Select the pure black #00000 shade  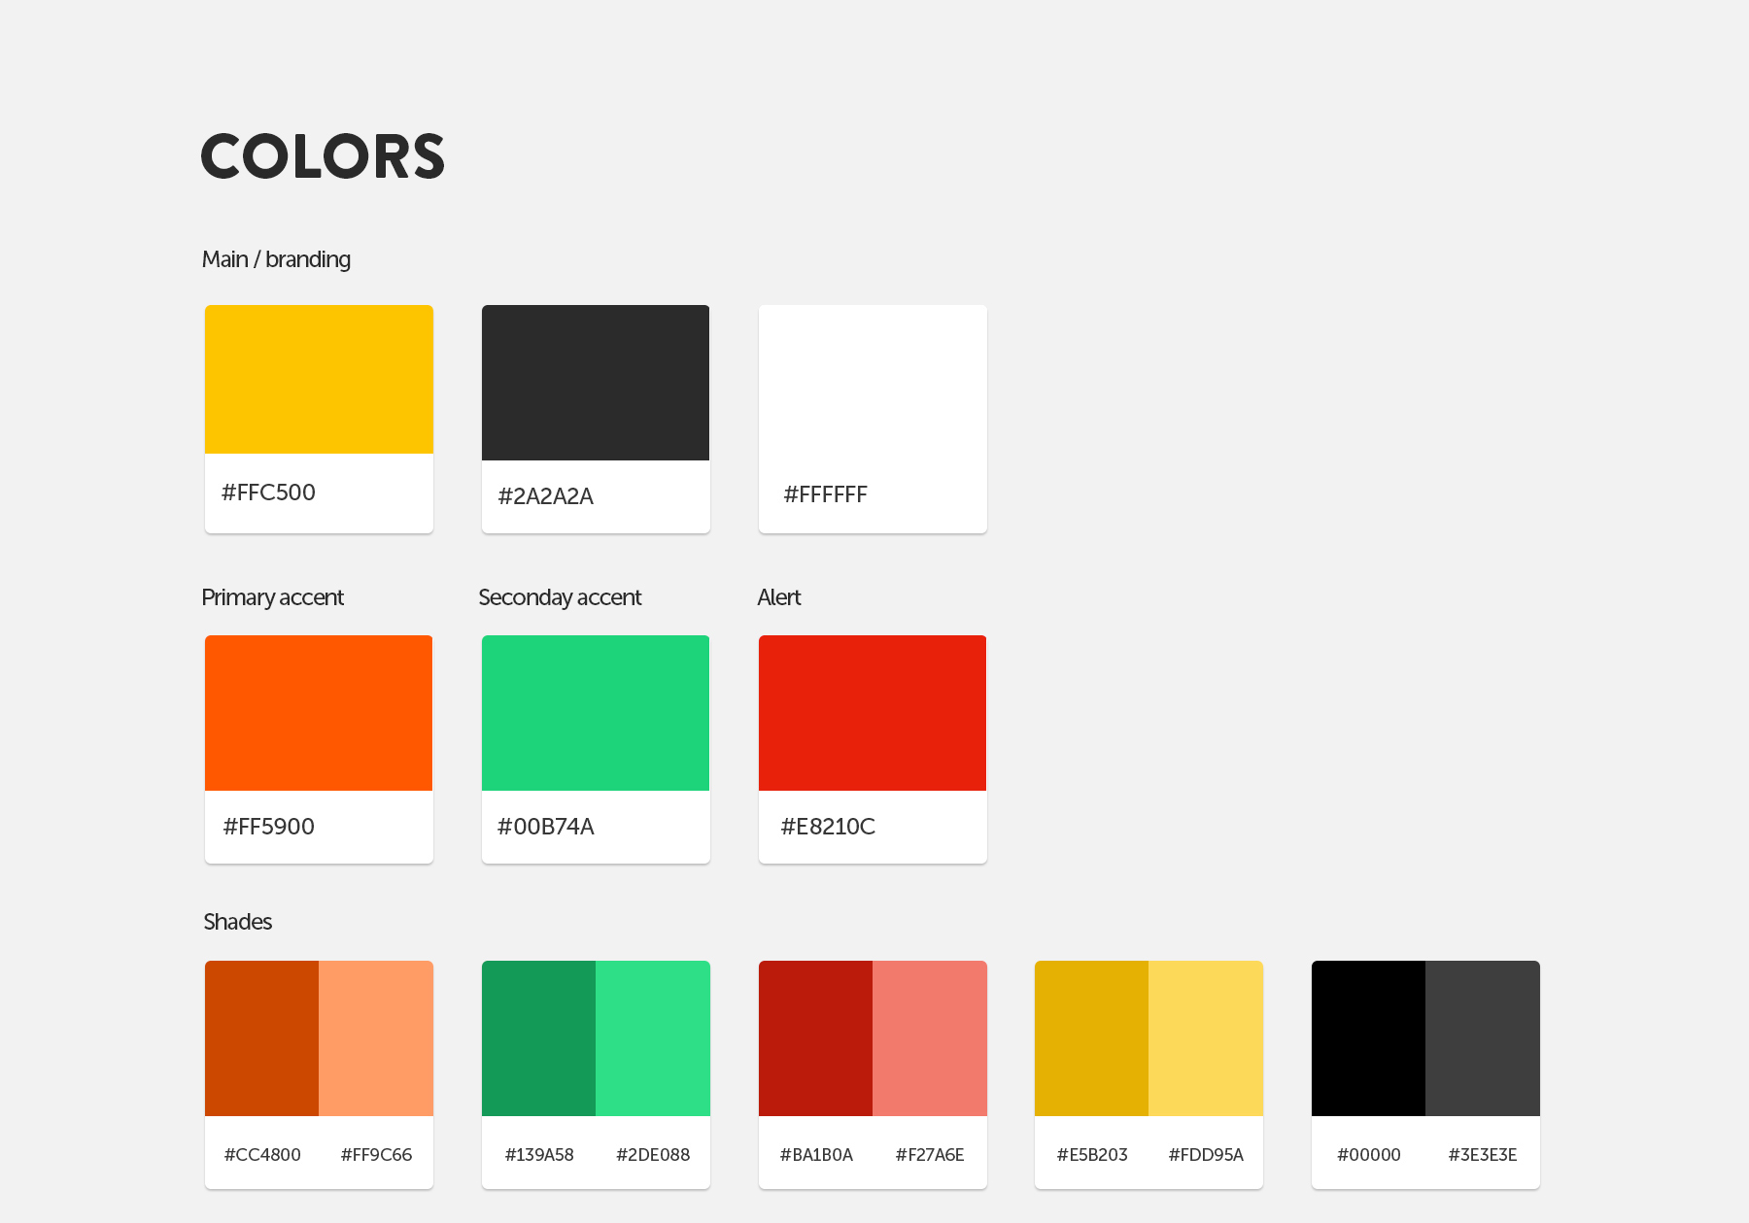(1368, 1038)
